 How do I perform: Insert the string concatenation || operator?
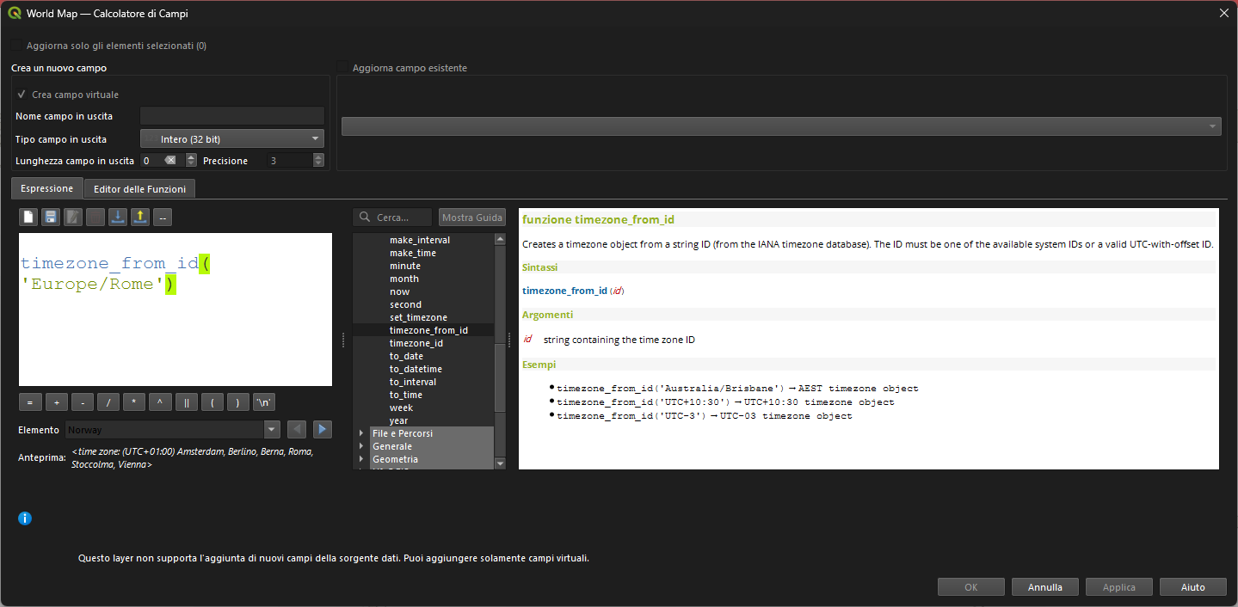click(186, 402)
